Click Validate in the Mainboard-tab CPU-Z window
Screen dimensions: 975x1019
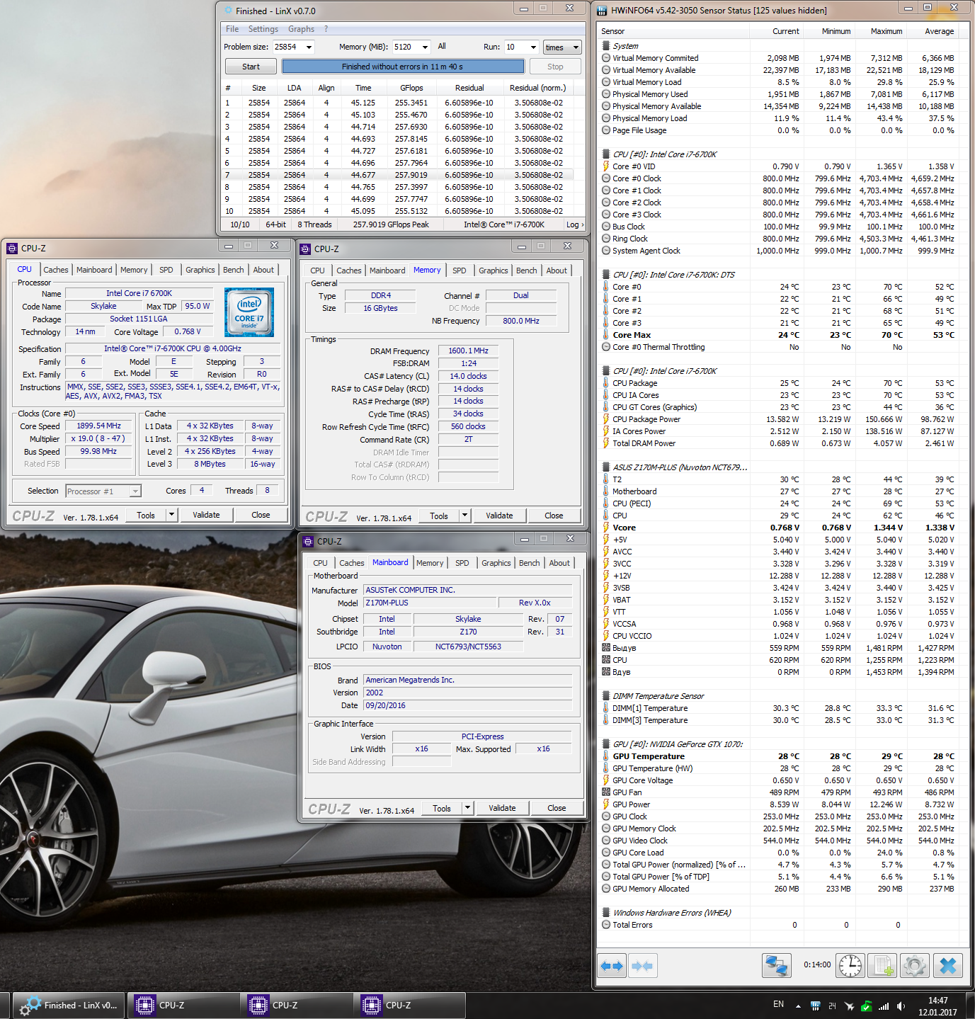pyautogui.click(x=502, y=808)
